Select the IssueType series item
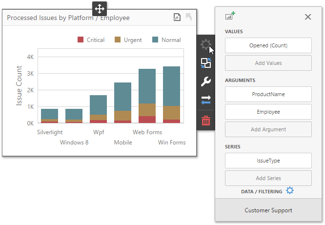325x225 pixels. [x=268, y=161]
